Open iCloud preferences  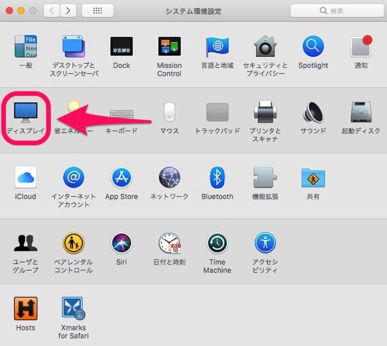click(x=26, y=177)
